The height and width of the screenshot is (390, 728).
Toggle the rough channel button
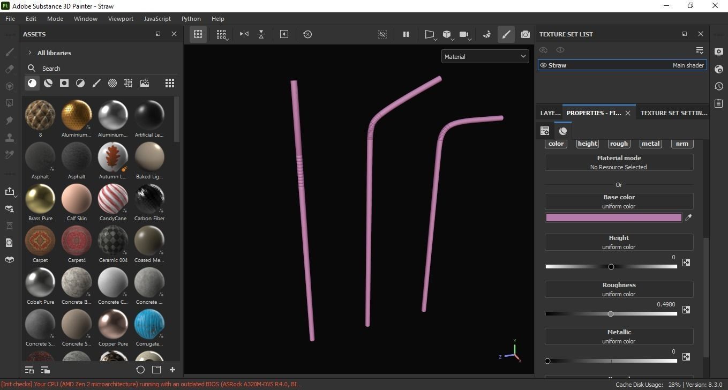(619, 144)
